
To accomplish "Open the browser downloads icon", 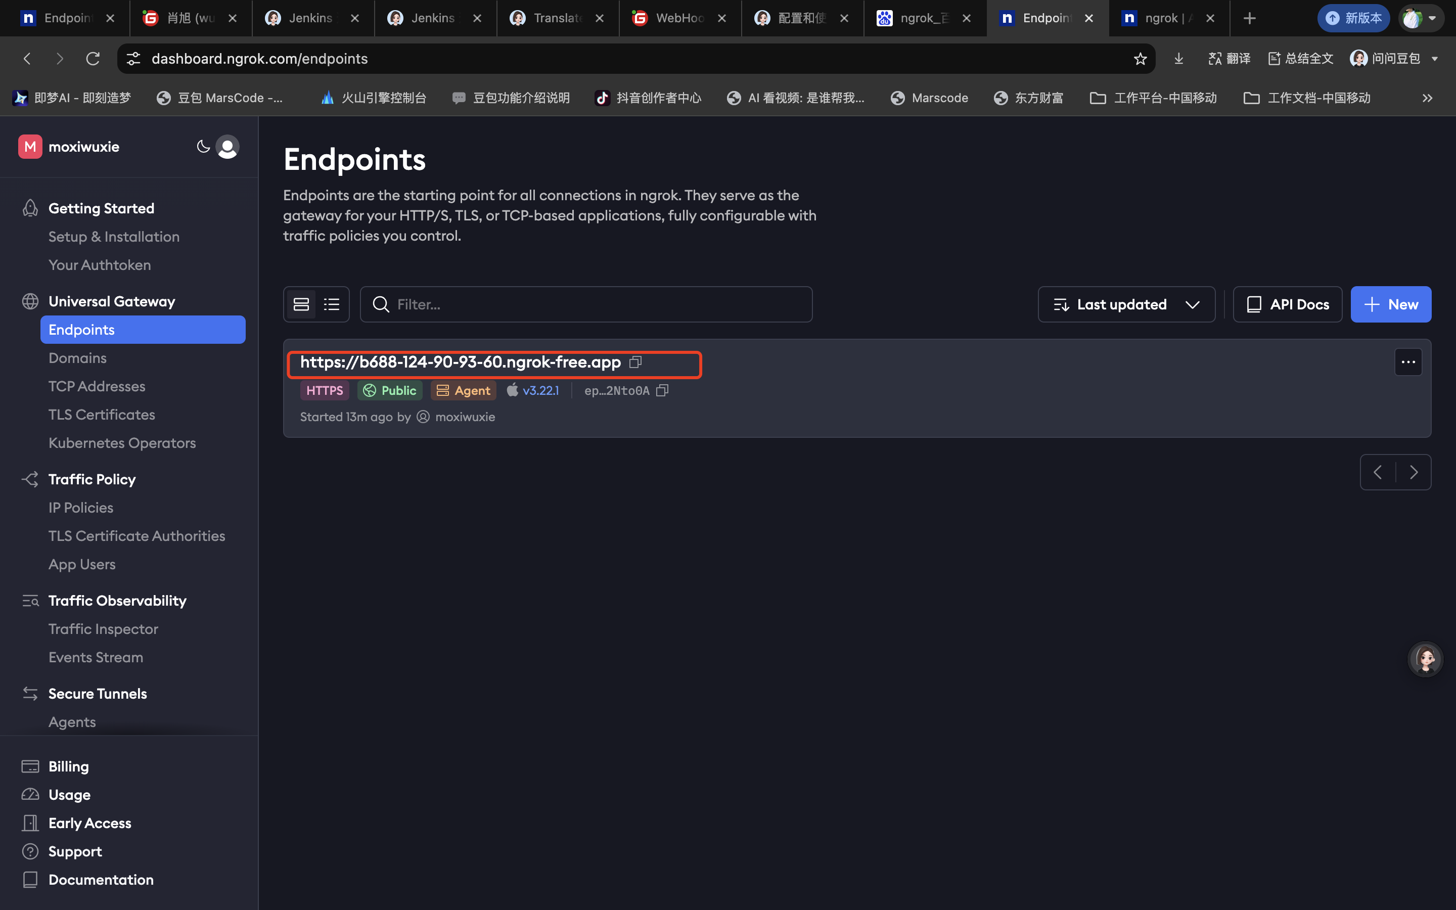I will click(x=1178, y=58).
